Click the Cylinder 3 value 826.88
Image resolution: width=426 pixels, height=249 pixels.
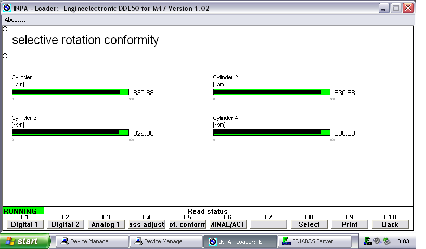(x=144, y=133)
